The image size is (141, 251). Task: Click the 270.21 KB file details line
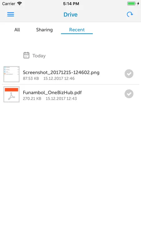coord(50,98)
